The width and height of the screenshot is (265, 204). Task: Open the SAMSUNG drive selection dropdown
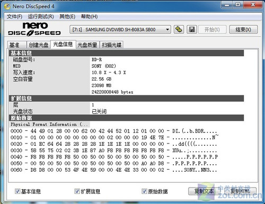120,30
